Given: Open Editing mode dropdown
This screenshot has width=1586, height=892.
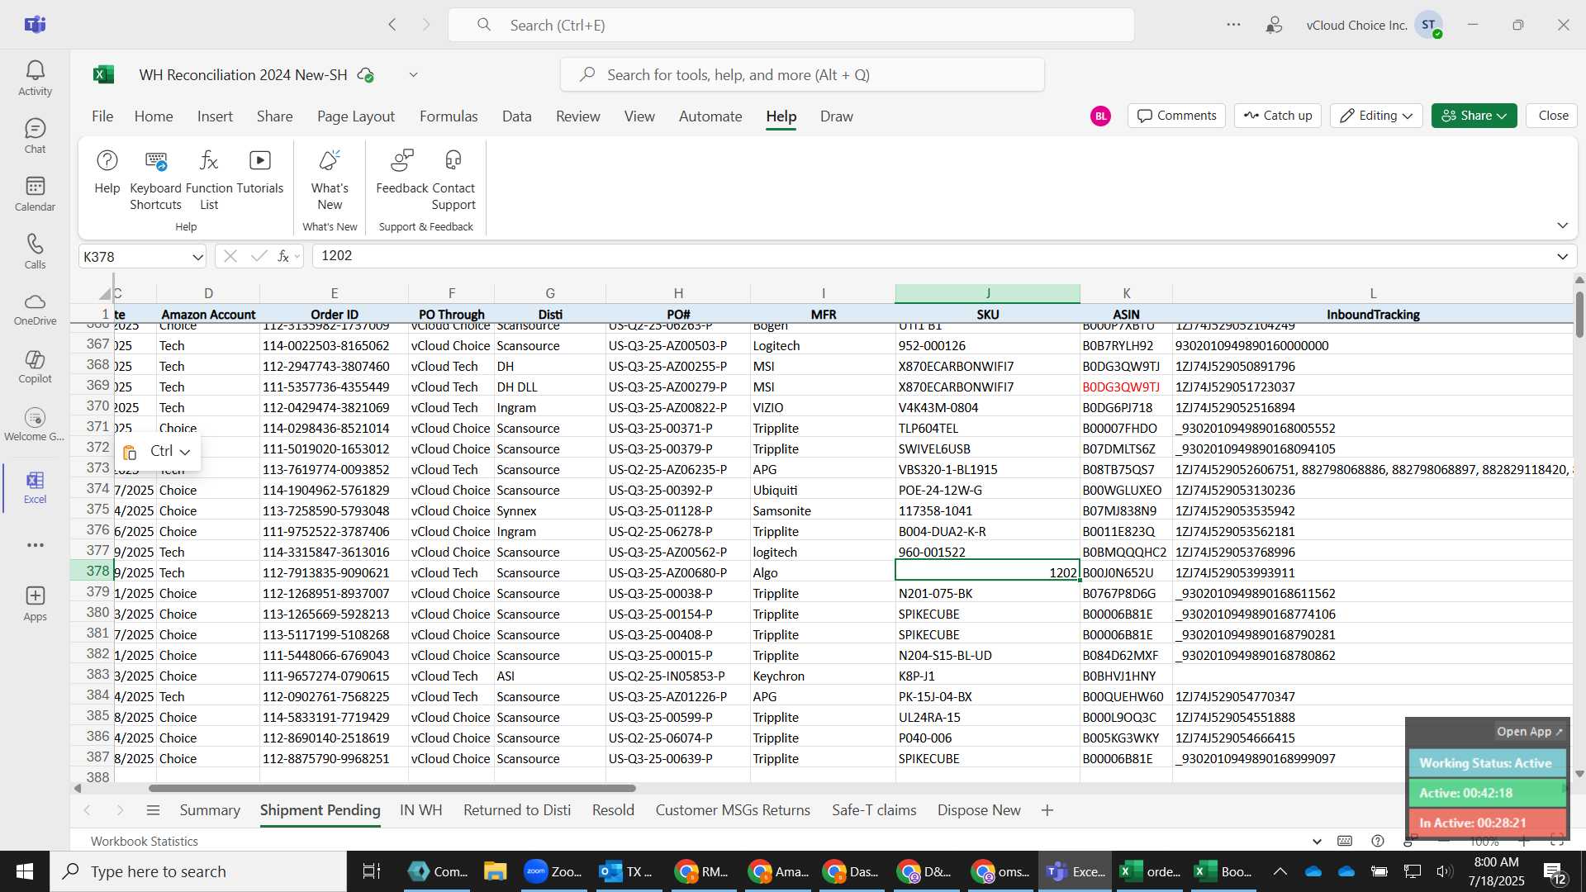Looking at the screenshot, I should [x=1376, y=116].
